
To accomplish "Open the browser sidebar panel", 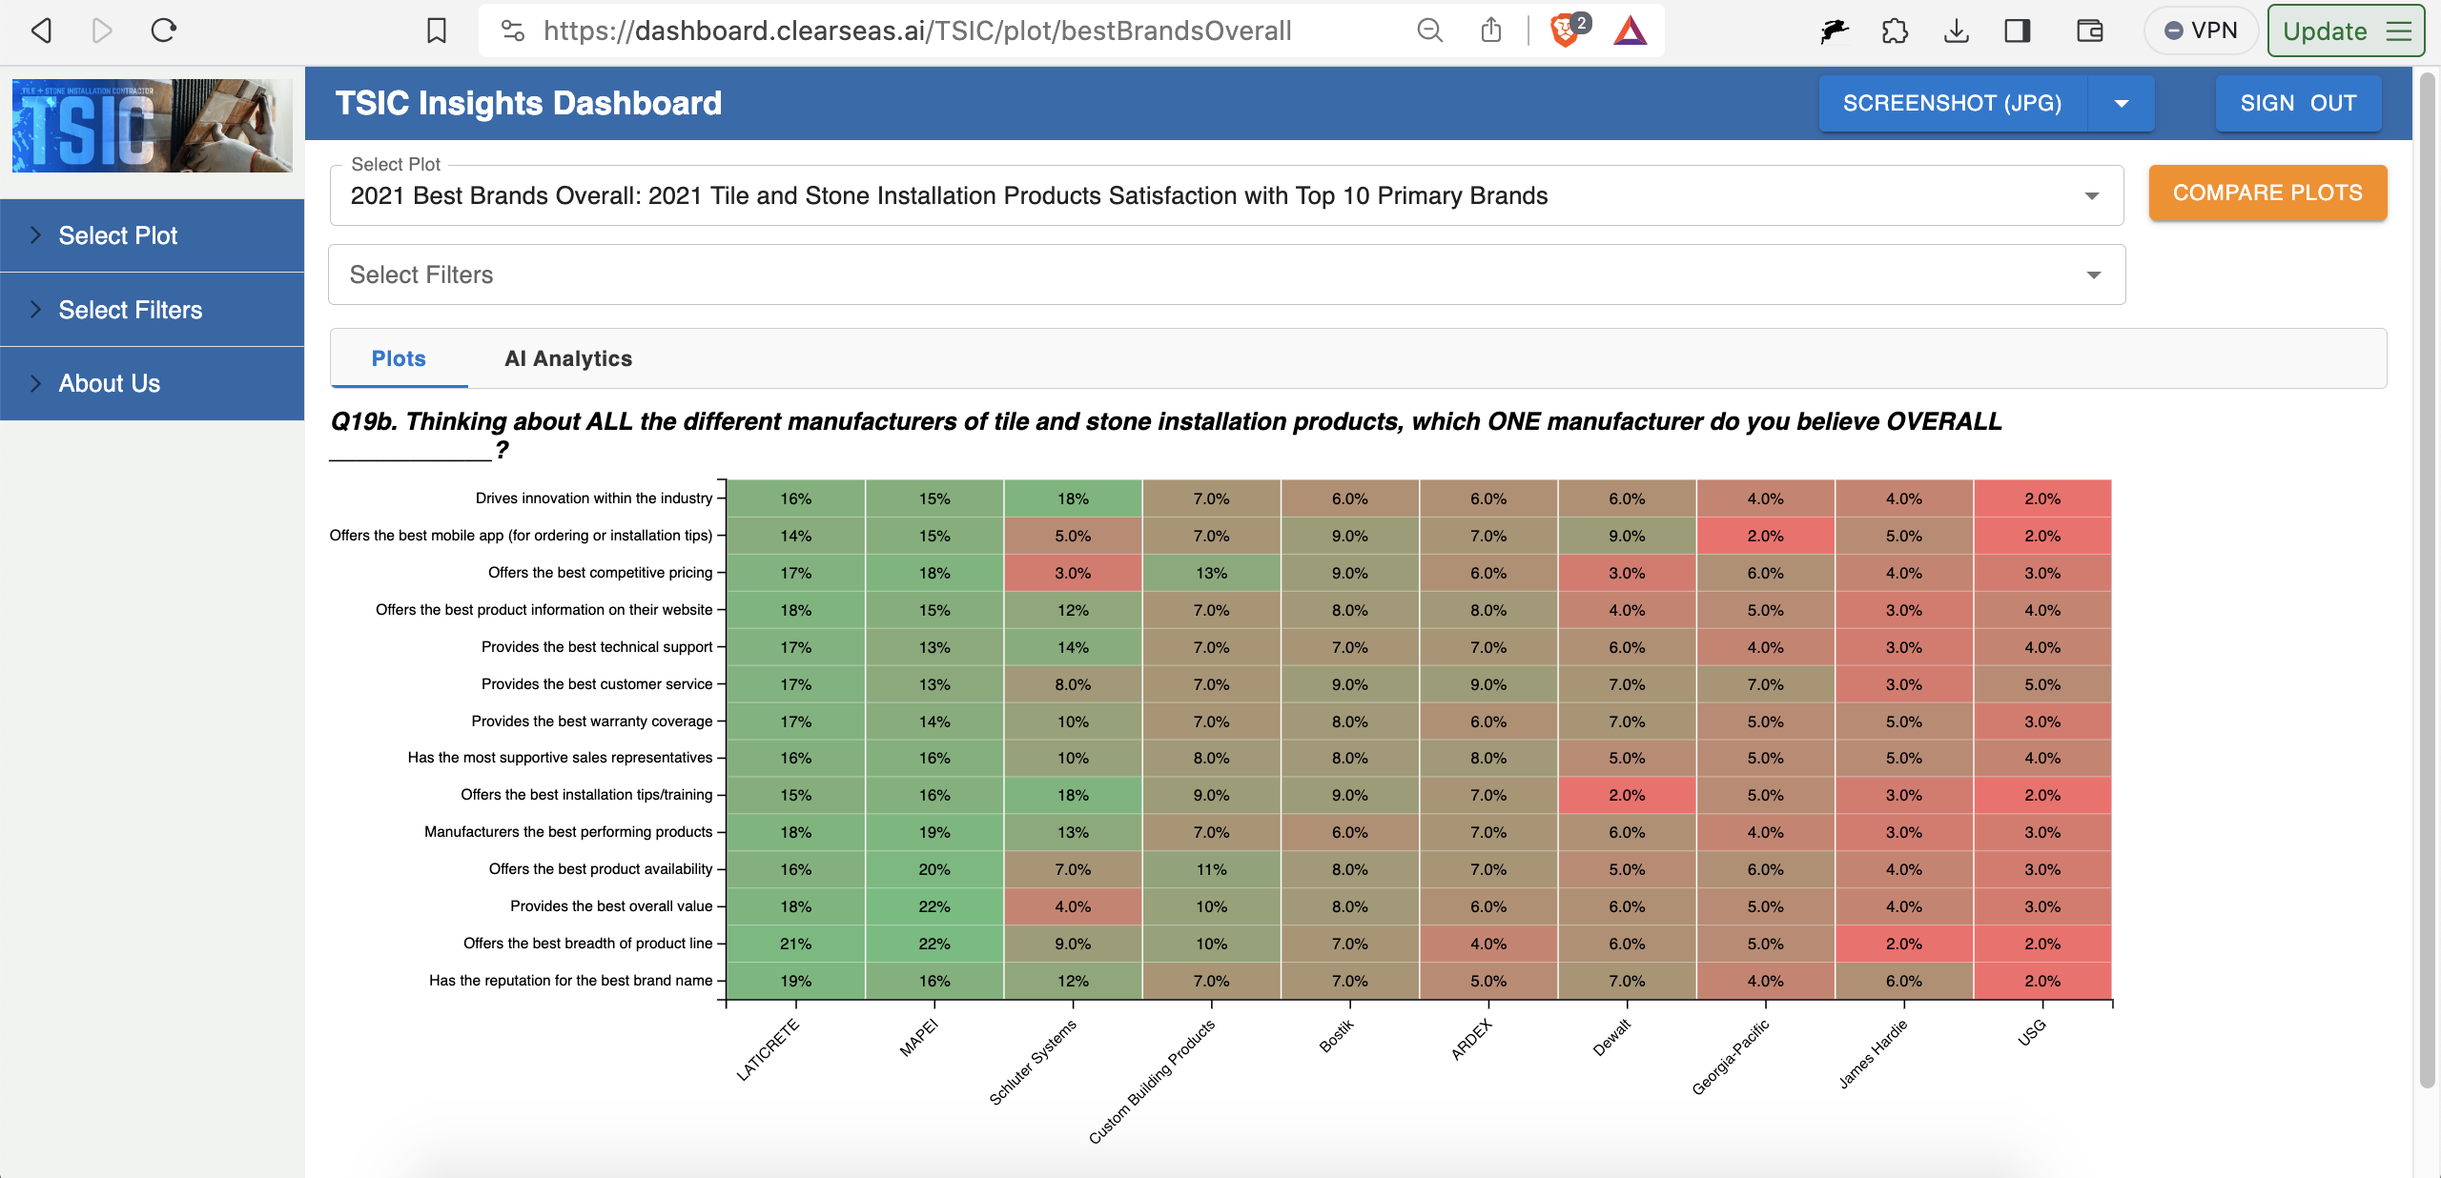I will click(x=2019, y=30).
